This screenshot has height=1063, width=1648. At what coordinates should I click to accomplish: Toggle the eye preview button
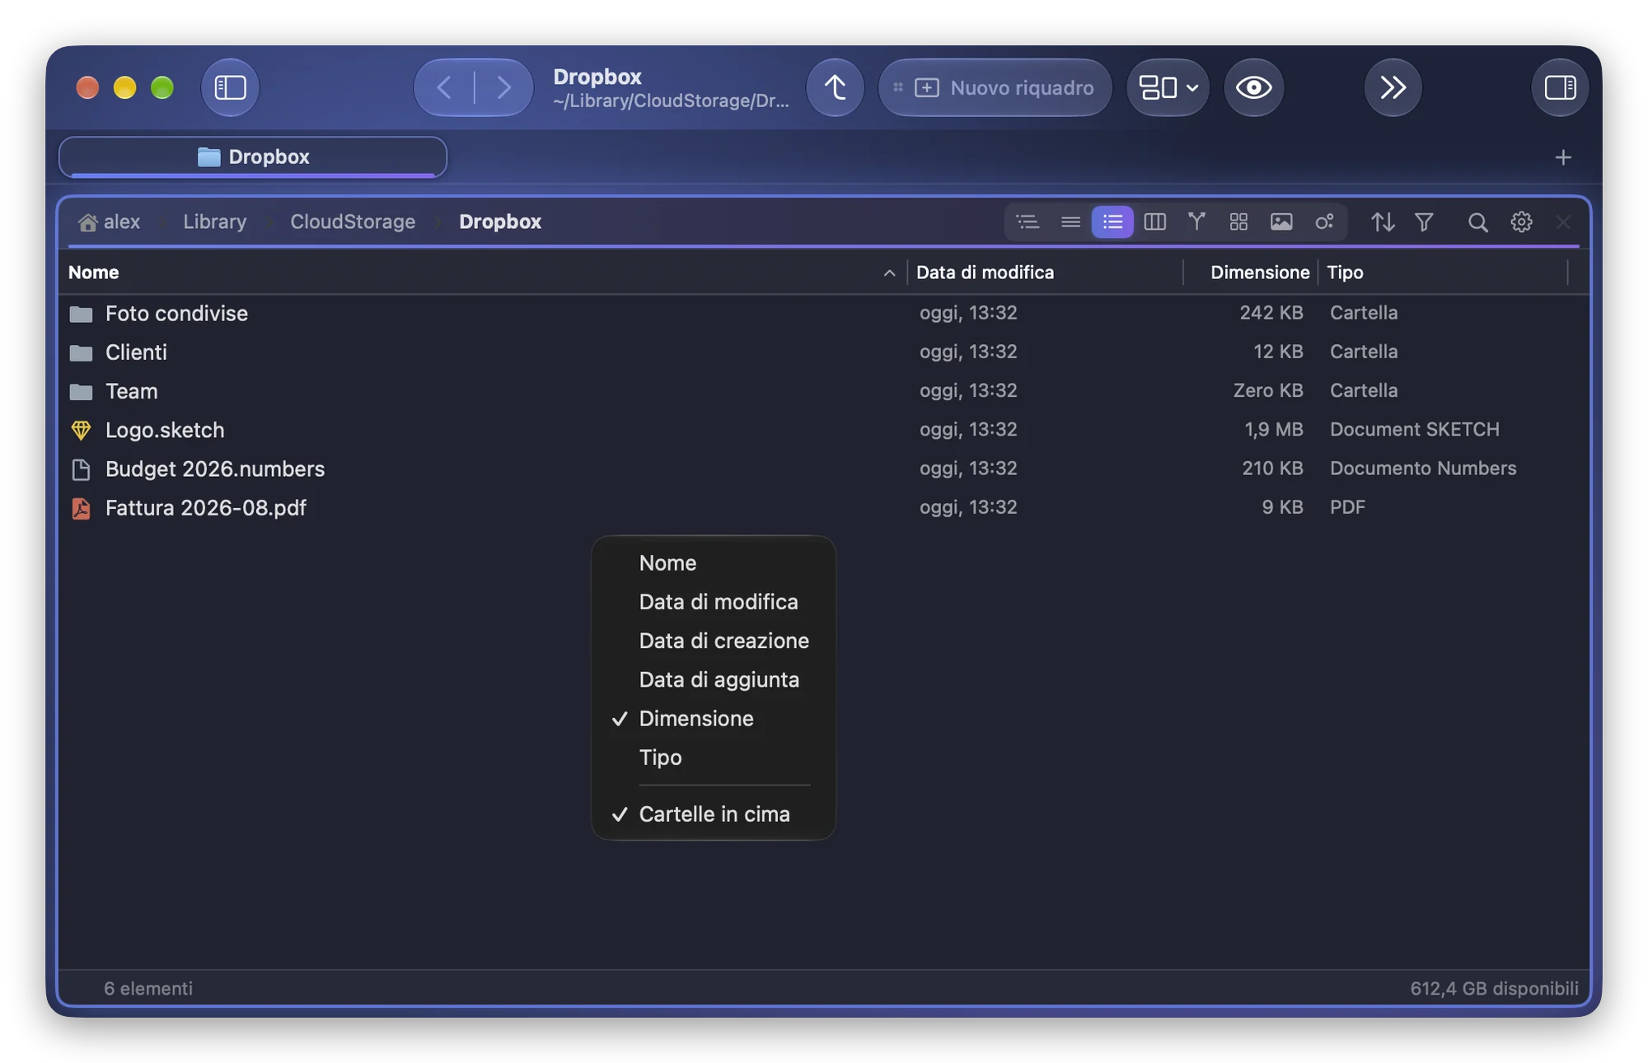[x=1253, y=87]
